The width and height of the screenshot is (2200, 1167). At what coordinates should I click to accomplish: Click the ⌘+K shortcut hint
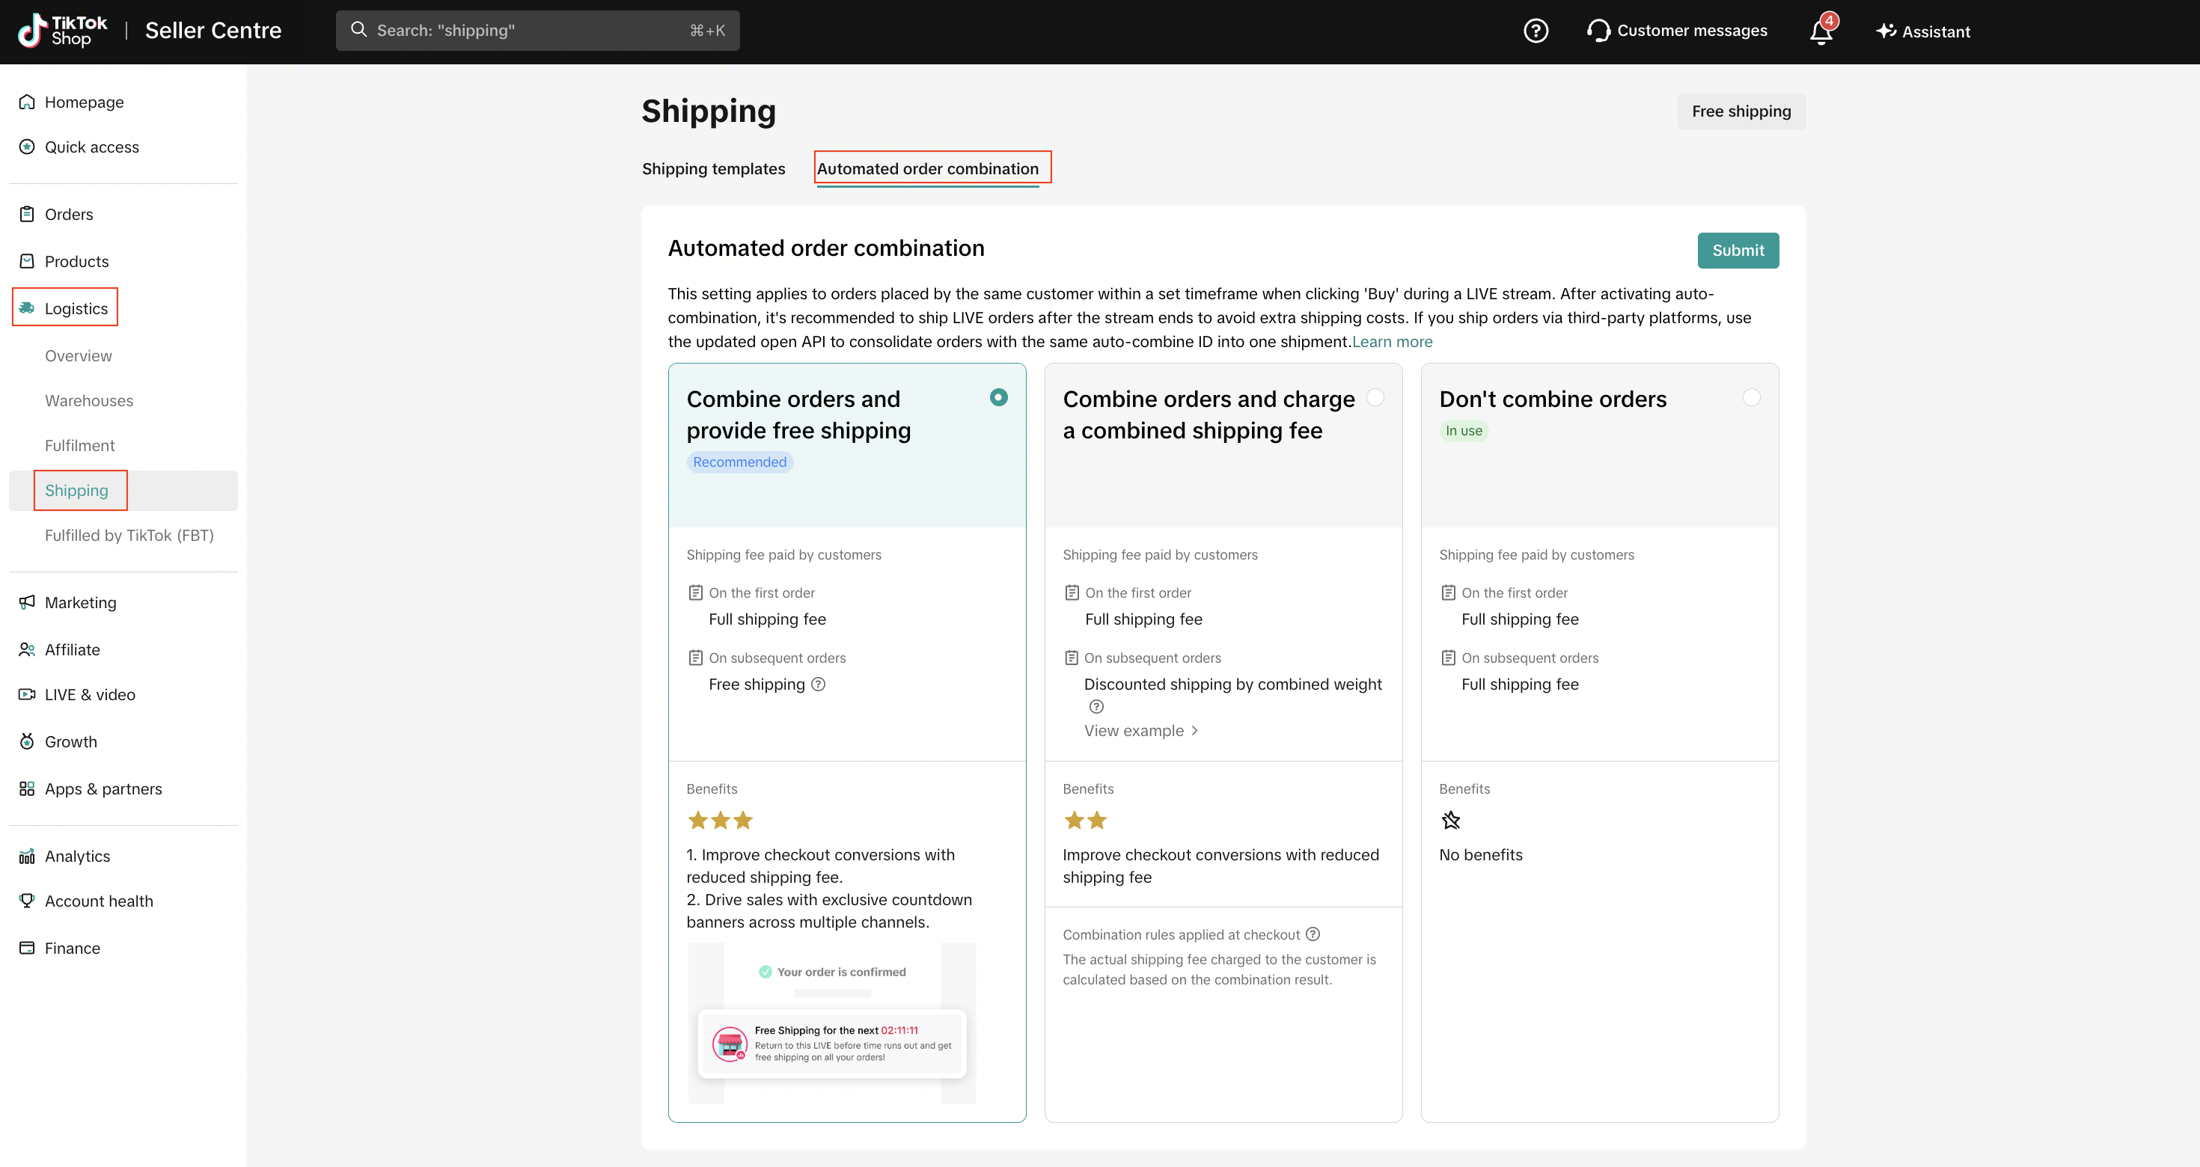point(707,31)
